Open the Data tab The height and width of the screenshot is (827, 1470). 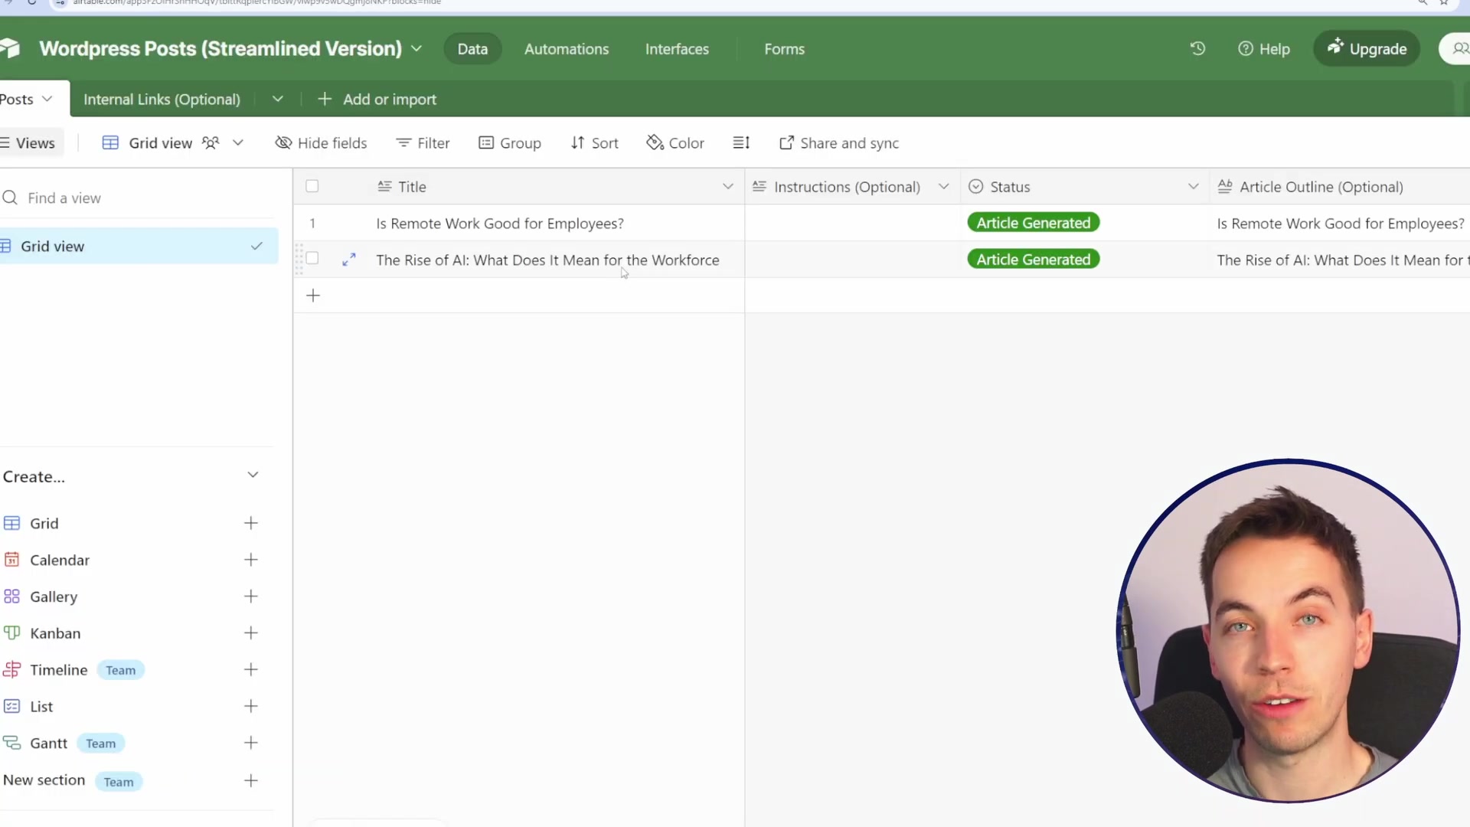(472, 49)
